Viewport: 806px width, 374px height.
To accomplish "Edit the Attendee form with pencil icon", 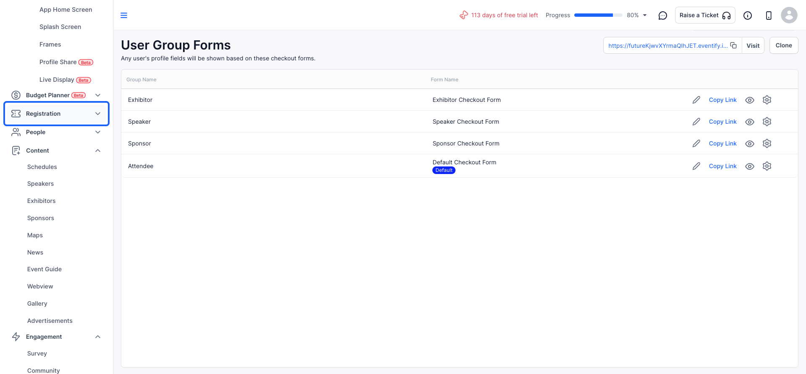I will click(696, 166).
